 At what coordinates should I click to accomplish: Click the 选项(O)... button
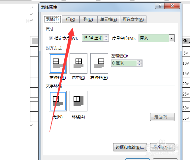[x=162, y=147]
